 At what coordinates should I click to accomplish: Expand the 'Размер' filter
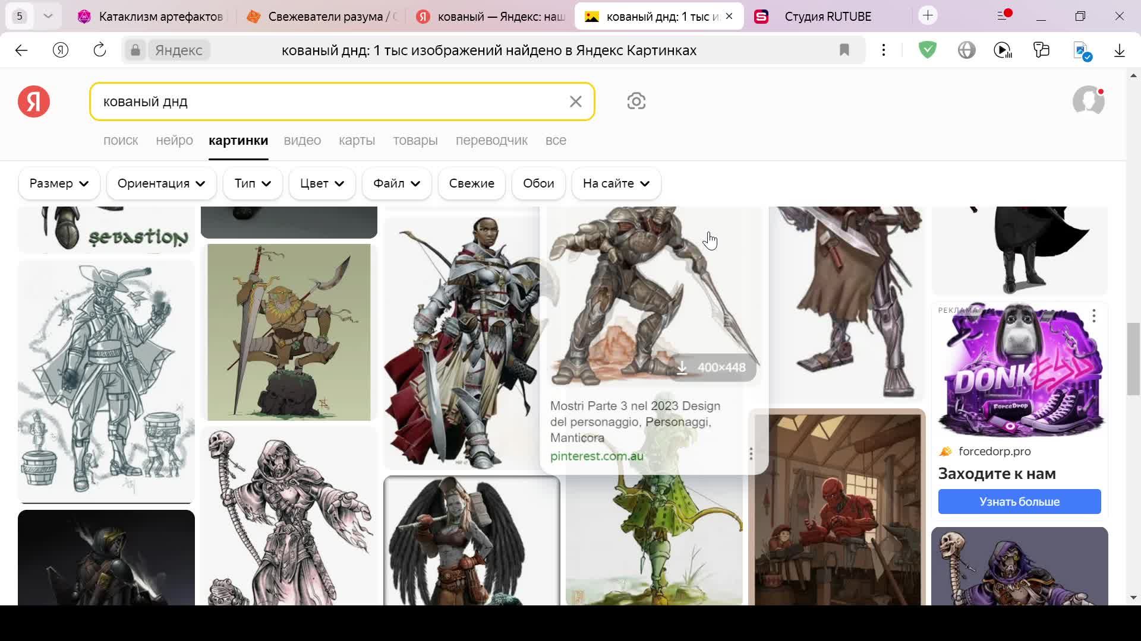59,183
